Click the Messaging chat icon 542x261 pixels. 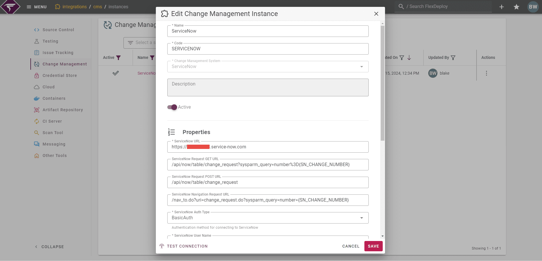[x=37, y=144]
